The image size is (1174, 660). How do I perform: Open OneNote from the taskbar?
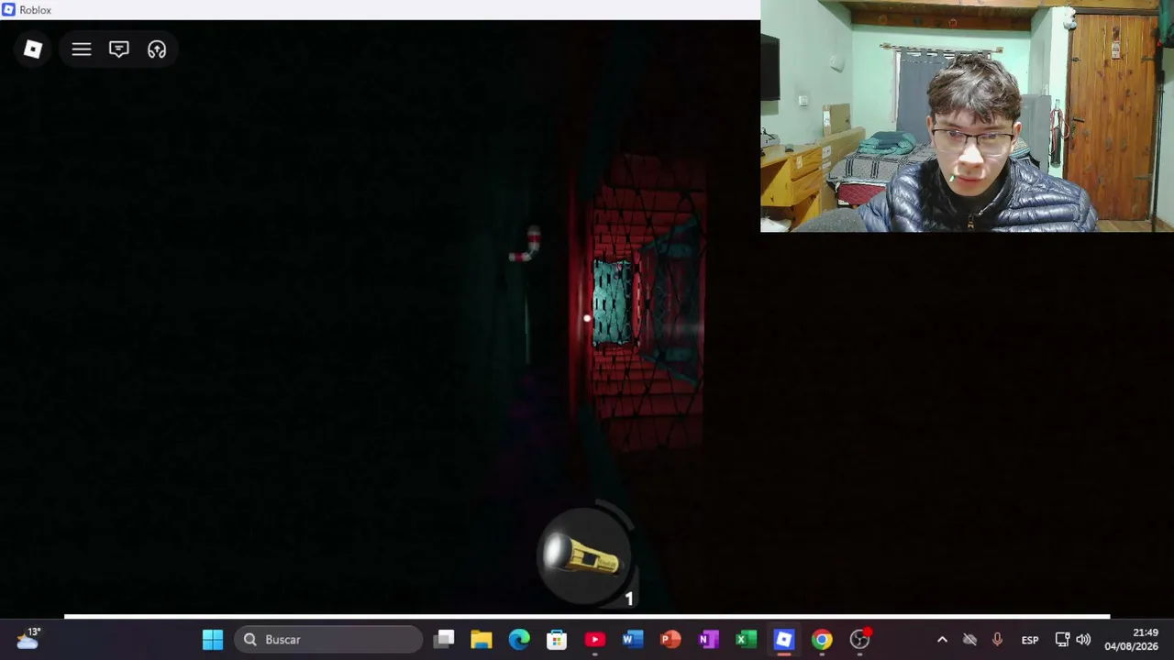(708, 640)
